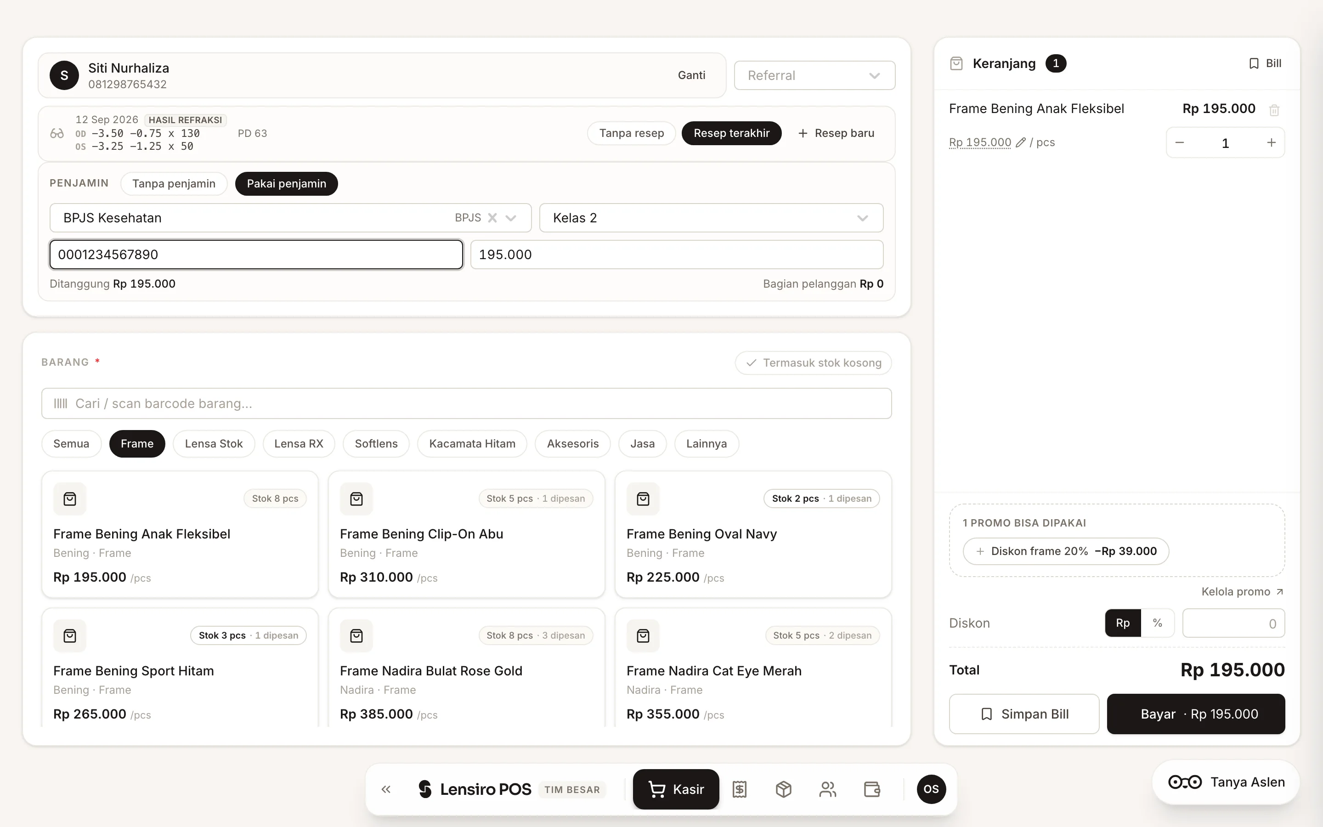
Task: Expand the BPJS Kesehatan guarantor dropdown
Action: pyautogui.click(x=511, y=218)
